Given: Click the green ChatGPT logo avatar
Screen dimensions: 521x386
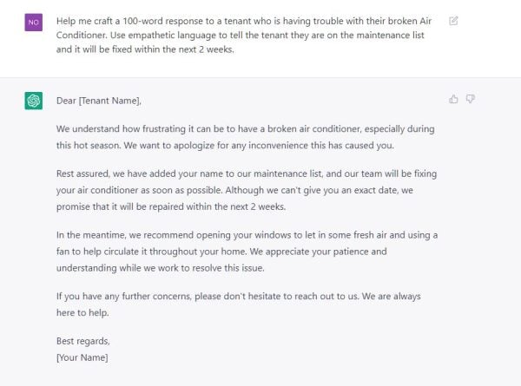Looking at the screenshot, I should coord(33,101).
